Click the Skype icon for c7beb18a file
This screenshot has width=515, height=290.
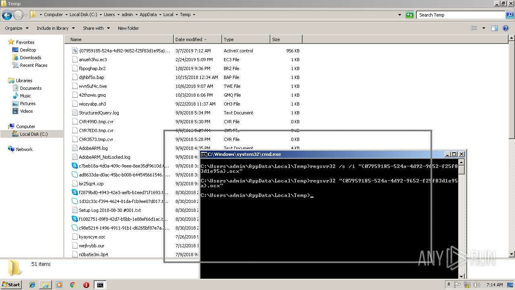tap(75, 166)
